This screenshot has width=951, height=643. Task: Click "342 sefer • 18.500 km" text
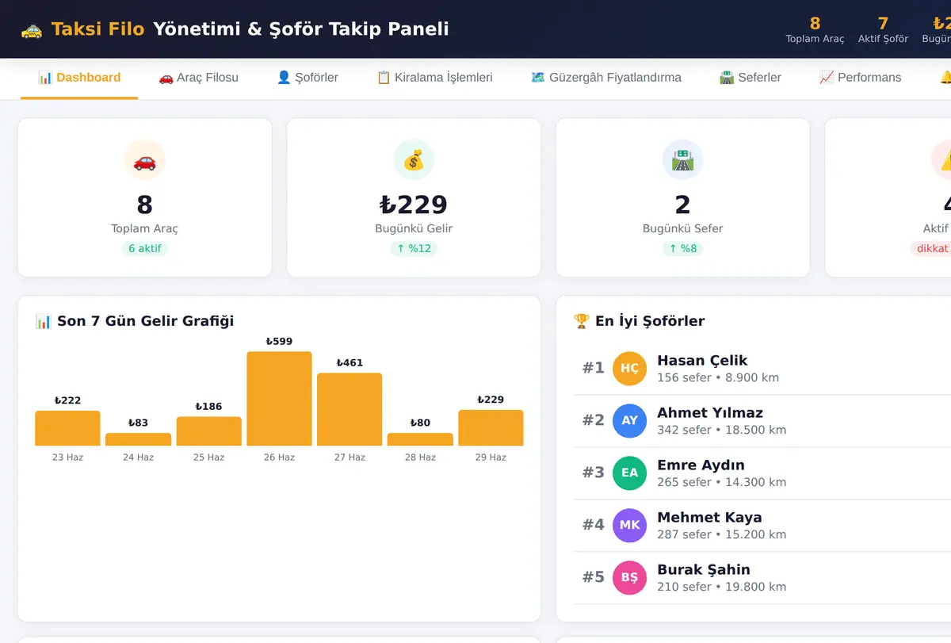click(x=722, y=430)
